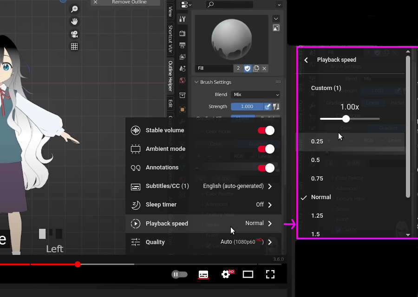Open the Sleep timer submenu
Image resolution: width=418 pixels, height=297 pixels.
pos(203,205)
